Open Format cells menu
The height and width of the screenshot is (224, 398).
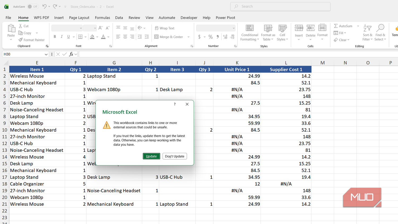coord(322,32)
